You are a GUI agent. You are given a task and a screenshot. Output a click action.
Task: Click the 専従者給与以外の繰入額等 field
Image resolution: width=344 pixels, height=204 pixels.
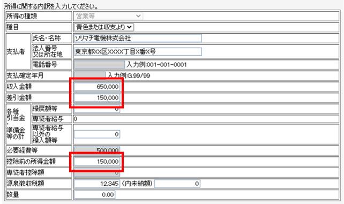click(x=97, y=134)
